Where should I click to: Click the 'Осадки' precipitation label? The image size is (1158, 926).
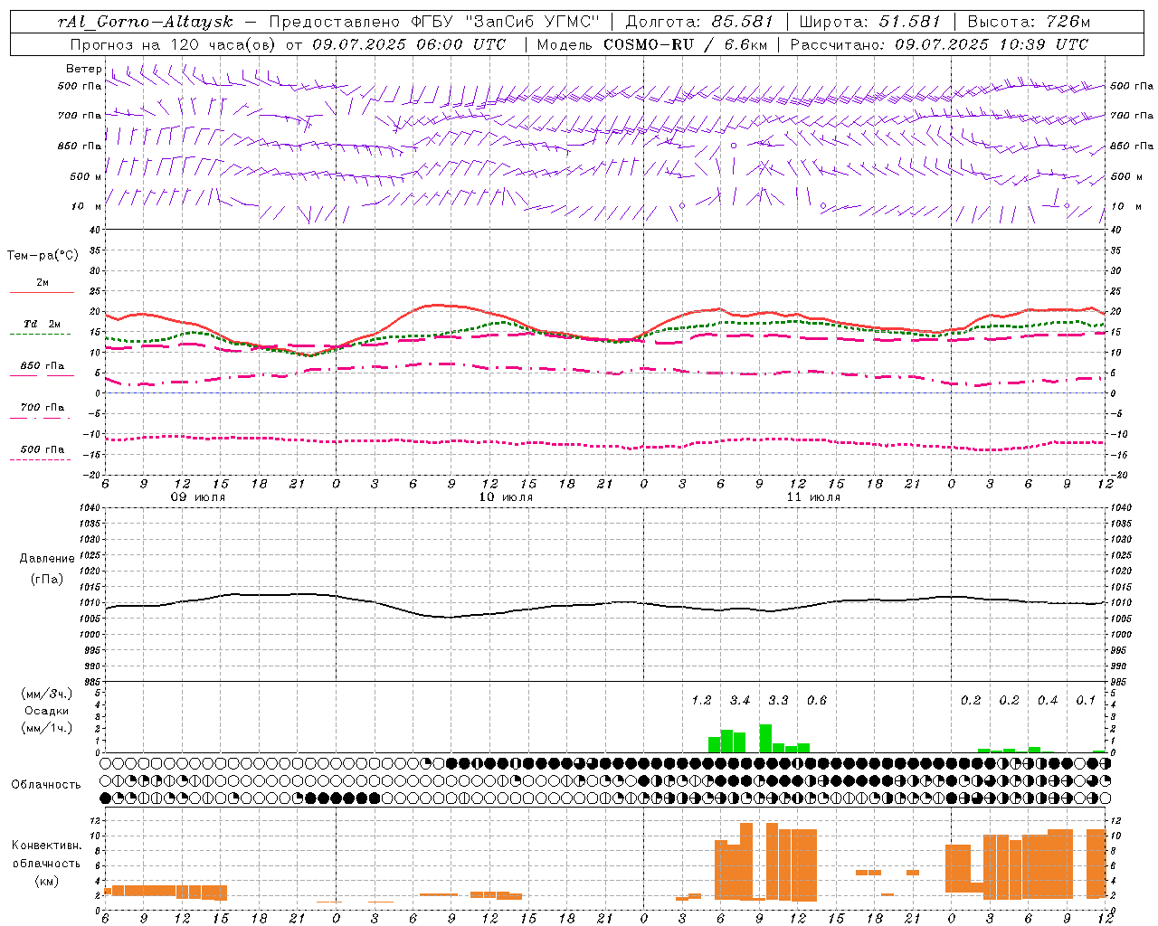coord(47,711)
